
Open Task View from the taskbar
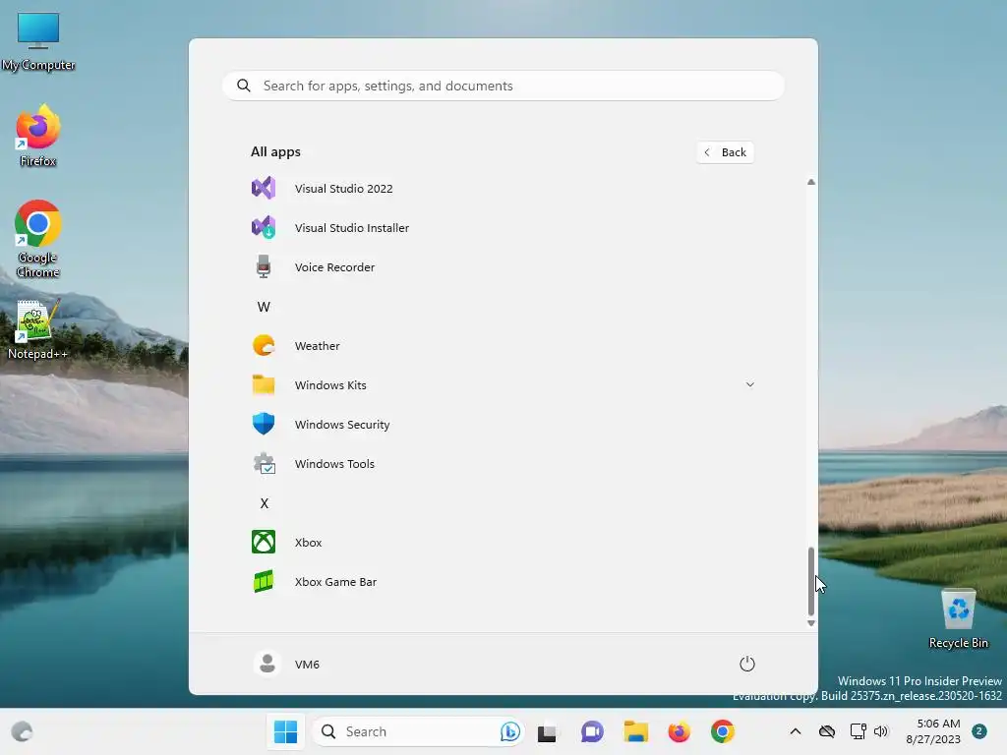tap(547, 731)
